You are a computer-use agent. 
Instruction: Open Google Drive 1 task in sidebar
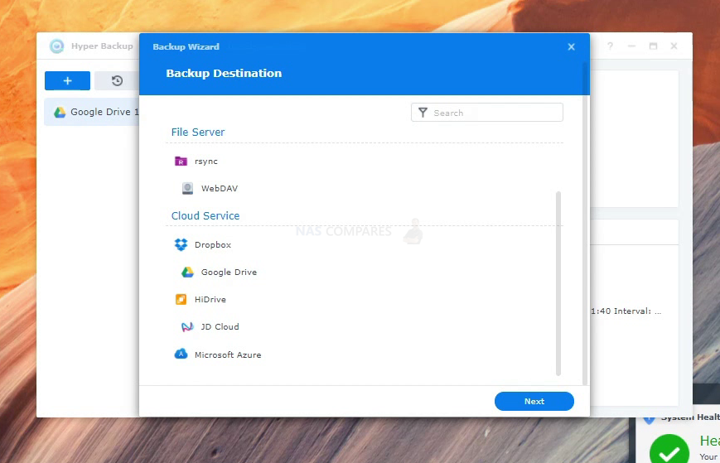(92, 112)
